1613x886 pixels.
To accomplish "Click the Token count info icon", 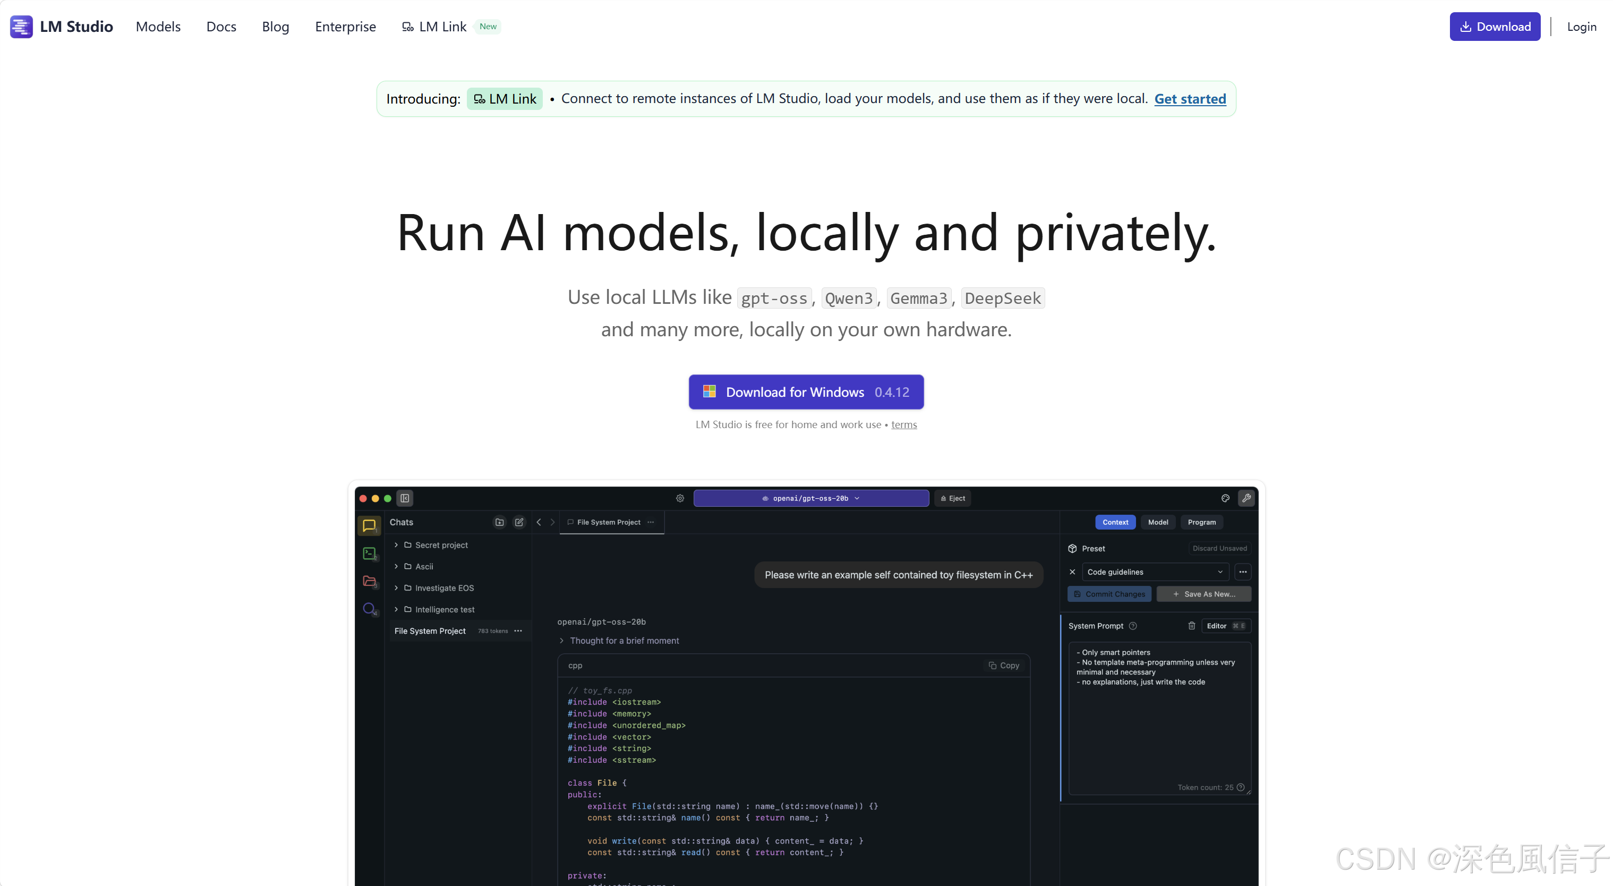I will pos(1241,788).
